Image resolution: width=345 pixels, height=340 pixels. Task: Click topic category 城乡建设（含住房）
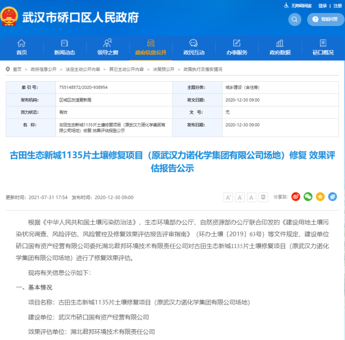pyautogui.click(x=242, y=87)
